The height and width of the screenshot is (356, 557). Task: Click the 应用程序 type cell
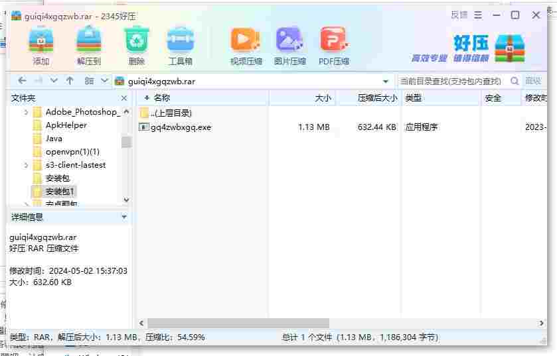click(422, 127)
